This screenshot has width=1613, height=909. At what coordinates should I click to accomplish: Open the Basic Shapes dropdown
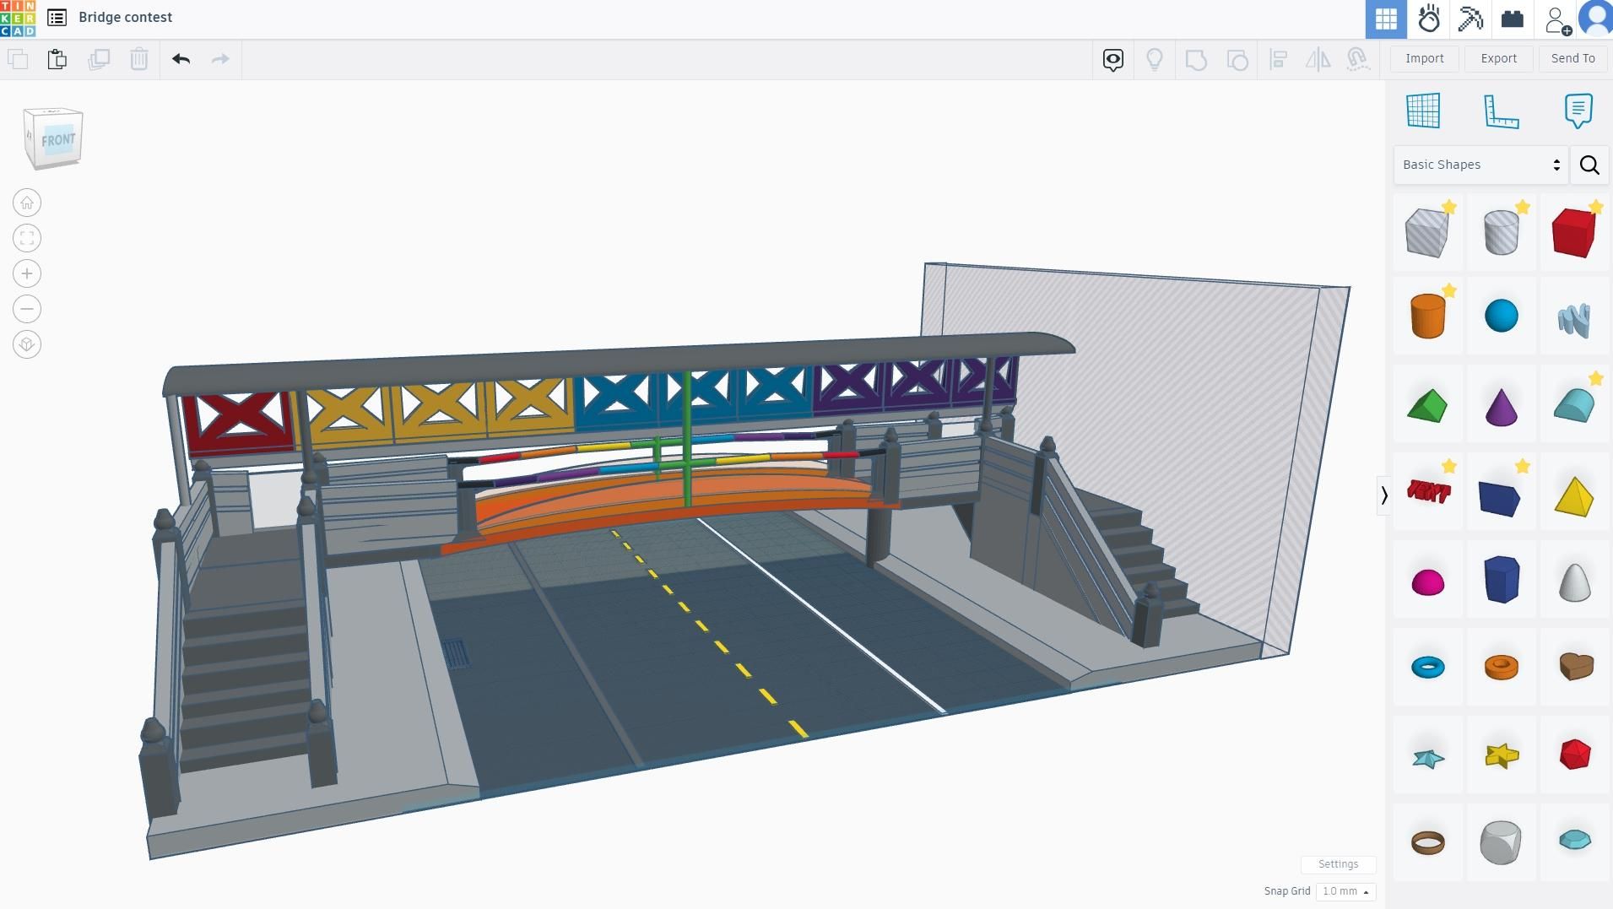click(1479, 164)
